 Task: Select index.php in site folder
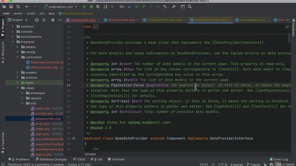[x=43, y=129]
